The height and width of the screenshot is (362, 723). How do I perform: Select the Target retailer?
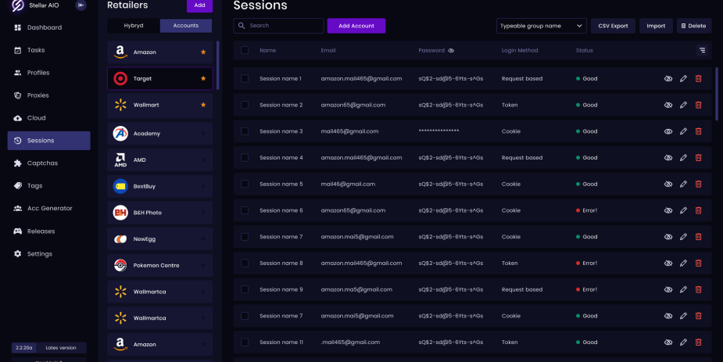click(160, 78)
